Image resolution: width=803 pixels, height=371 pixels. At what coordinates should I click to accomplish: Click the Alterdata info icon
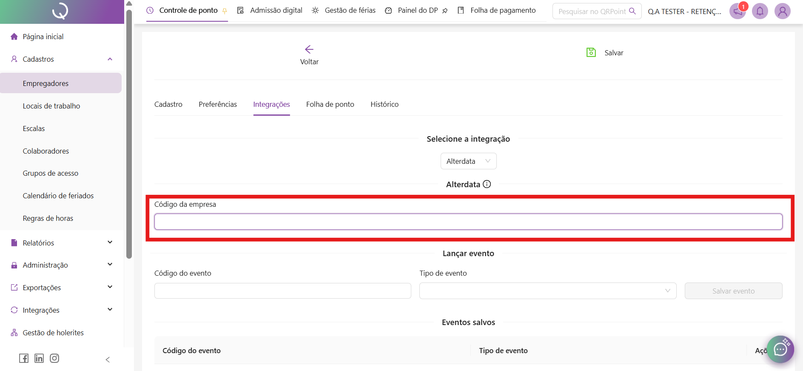(487, 184)
